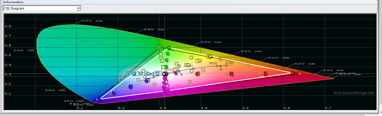This screenshot has height=116, width=382.
Task: Click the 0.6 x-axis value
Action: pyautogui.click(x=287, y=108)
